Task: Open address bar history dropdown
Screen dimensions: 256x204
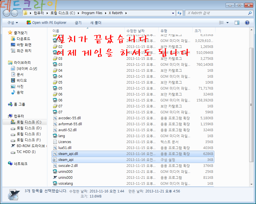Action: tap(173, 13)
